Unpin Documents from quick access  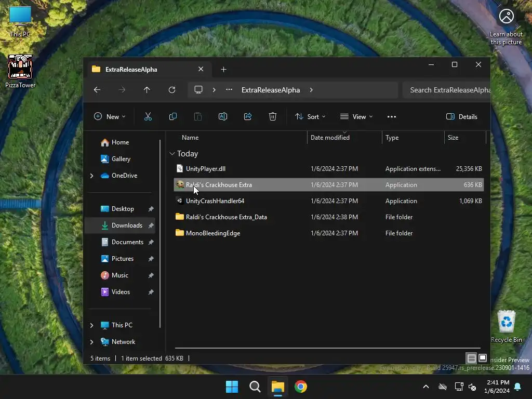(151, 242)
